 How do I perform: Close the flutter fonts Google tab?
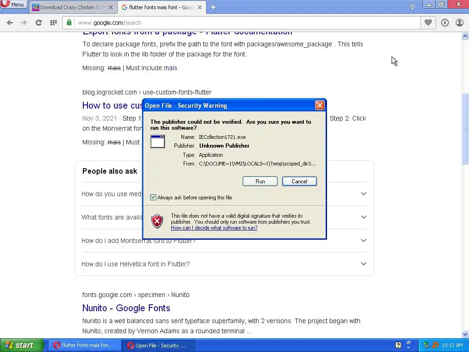click(x=200, y=7)
